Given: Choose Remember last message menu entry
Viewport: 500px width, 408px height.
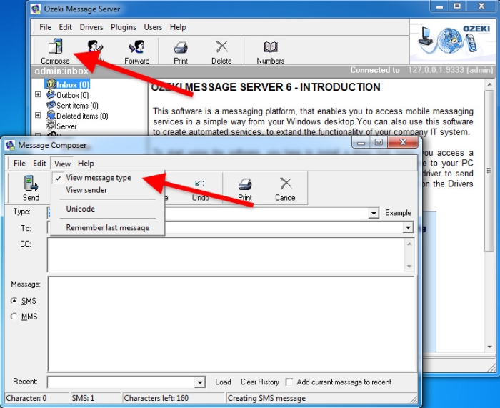Looking at the screenshot, I should click(107, 228).
